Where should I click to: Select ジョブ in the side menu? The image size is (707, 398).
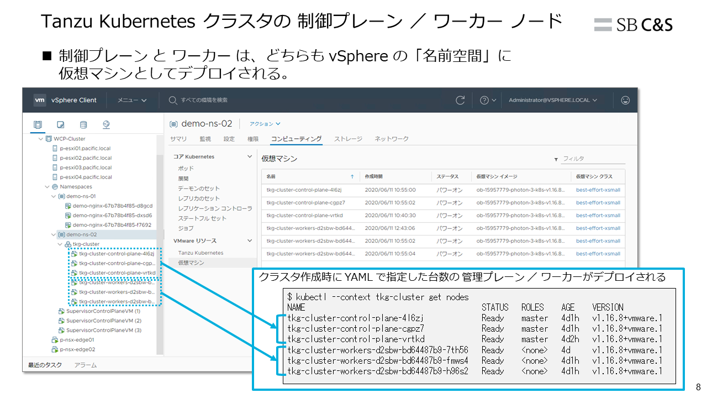(186, 228)
